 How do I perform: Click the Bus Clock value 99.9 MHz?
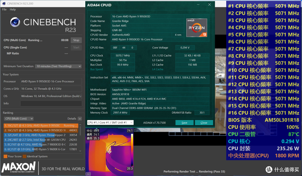click(123, 65)
